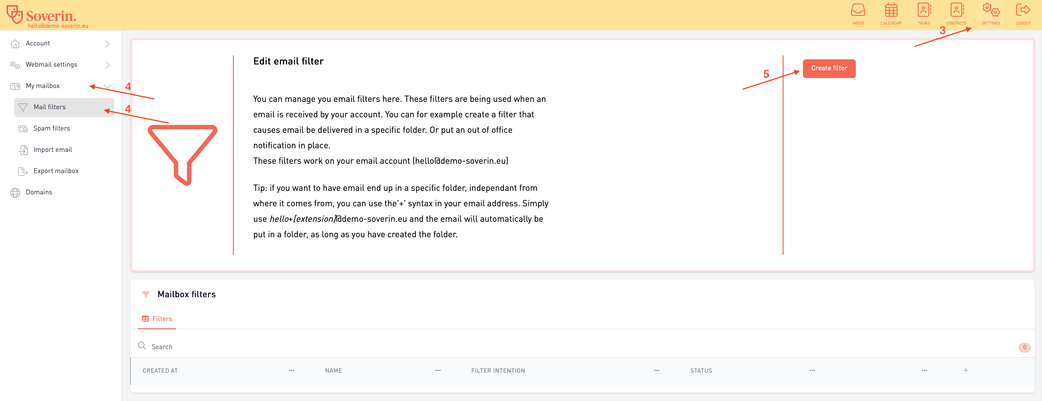Expand the Webmail settings chevron

click(x=108, y=65)
